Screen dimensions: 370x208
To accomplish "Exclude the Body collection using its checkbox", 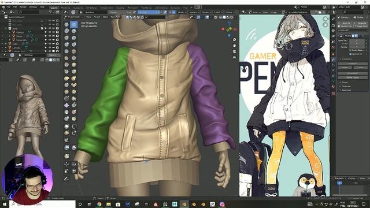I will point(42,28).
